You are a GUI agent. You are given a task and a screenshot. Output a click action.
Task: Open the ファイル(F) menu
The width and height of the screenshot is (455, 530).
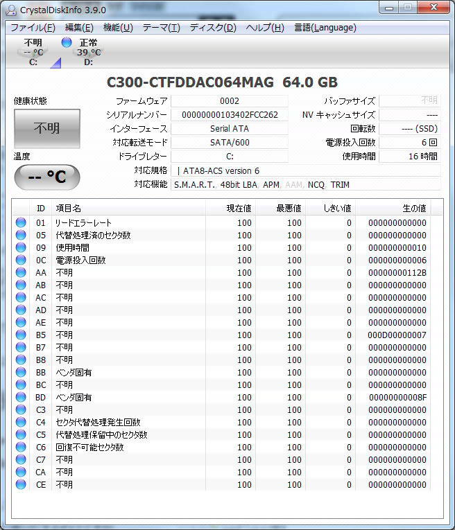[x=33, y=28]
